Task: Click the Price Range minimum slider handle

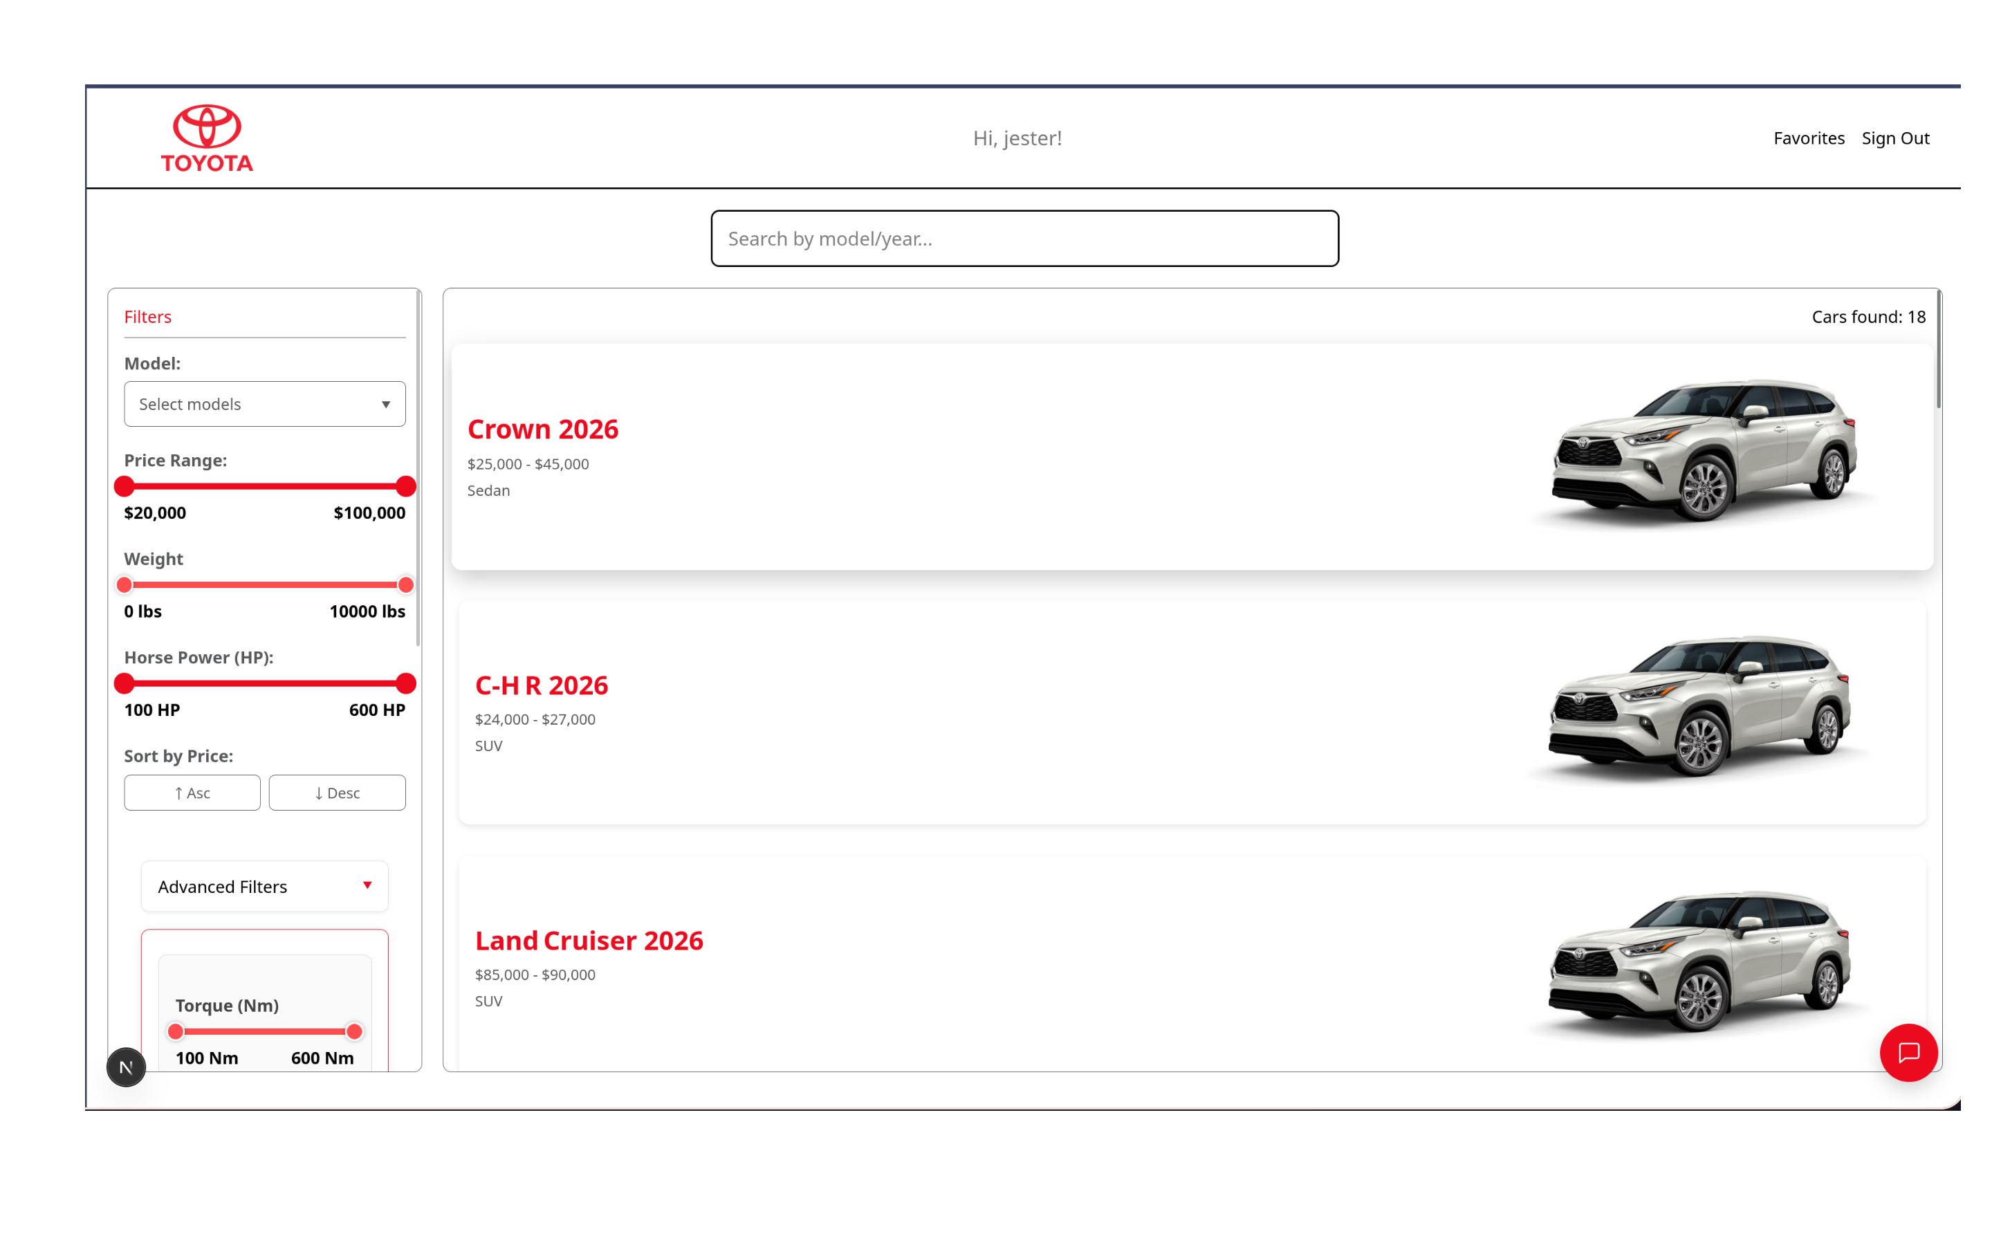Action: 124,487
